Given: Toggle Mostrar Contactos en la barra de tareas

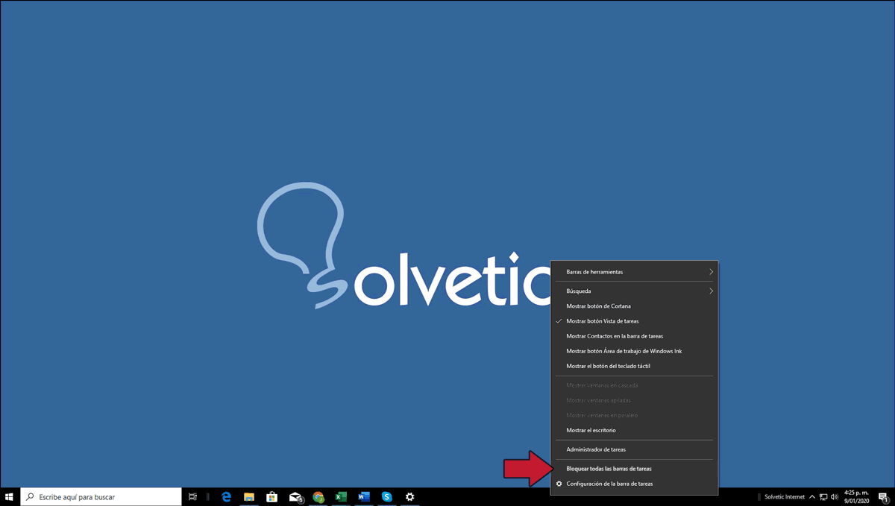Looking at the screenshot, I should 634,336.
